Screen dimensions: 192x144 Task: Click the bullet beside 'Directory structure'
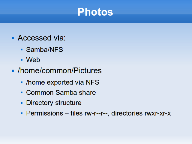click(x=22, y=103)
